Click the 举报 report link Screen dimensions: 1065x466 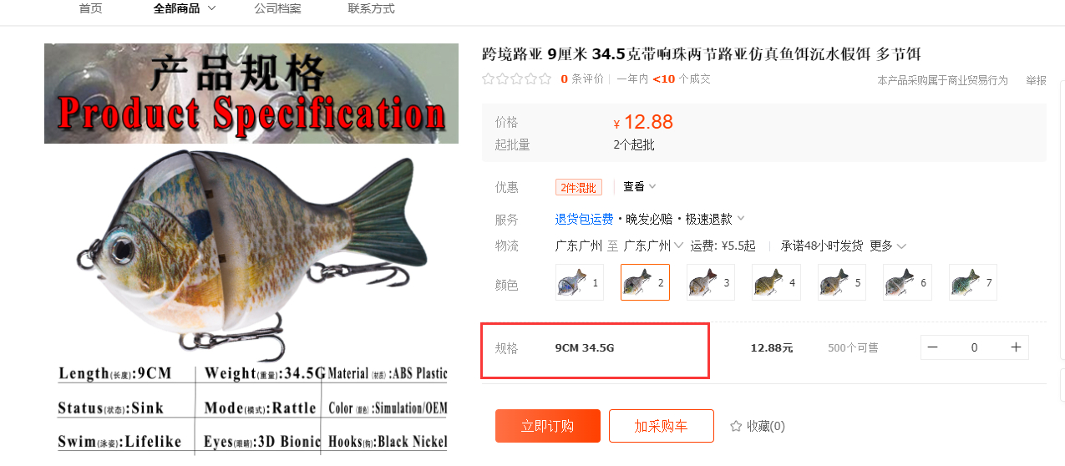1036,80
